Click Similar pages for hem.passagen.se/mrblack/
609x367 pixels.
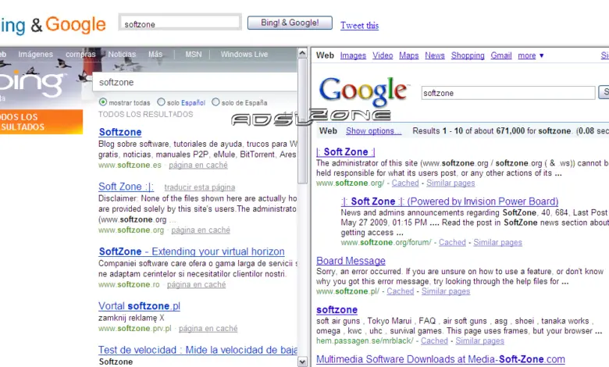(479, 340)
